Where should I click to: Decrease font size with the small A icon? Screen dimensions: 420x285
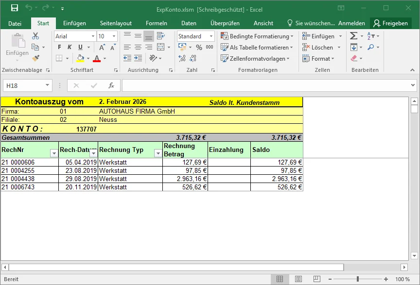coord(113,48)
